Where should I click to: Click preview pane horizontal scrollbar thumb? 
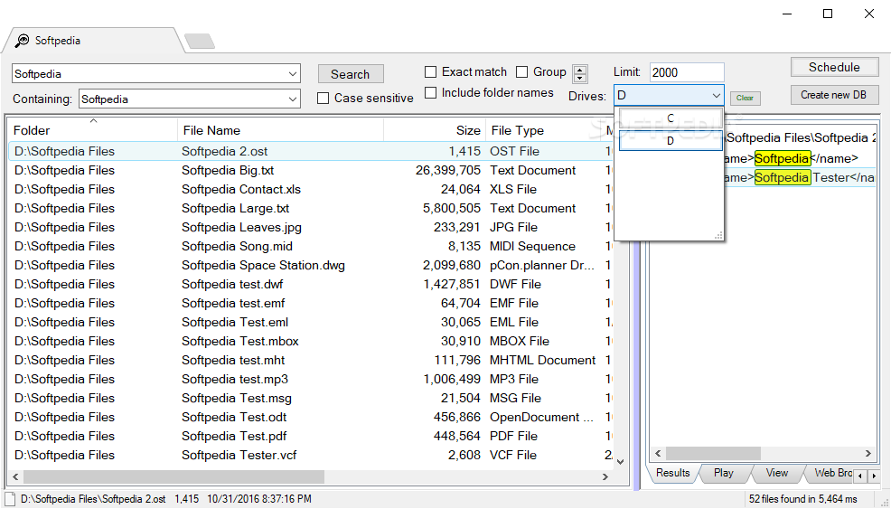point(713,453)
